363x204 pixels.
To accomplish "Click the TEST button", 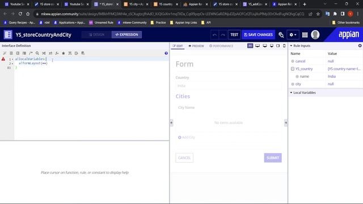I will coord(234,35).
